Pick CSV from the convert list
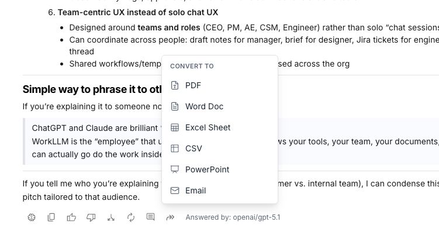 tap(220, 148)
